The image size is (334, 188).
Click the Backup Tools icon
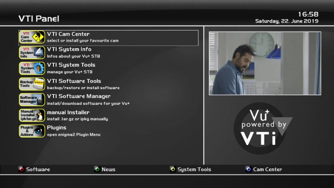tap(32, 84)
